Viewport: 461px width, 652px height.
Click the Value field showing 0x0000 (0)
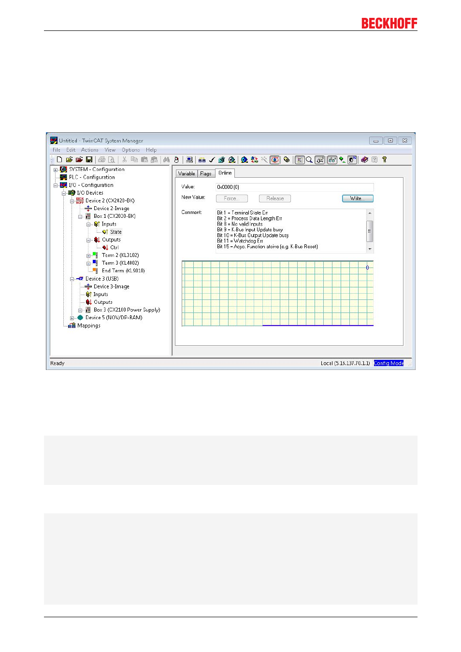coord(294,187)
